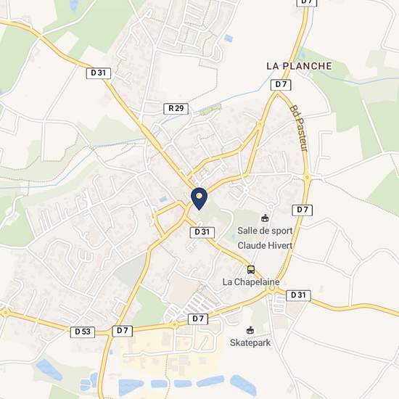
Task: Select the Salle de sport Claude Hivert label
Action: pos(265,238)
